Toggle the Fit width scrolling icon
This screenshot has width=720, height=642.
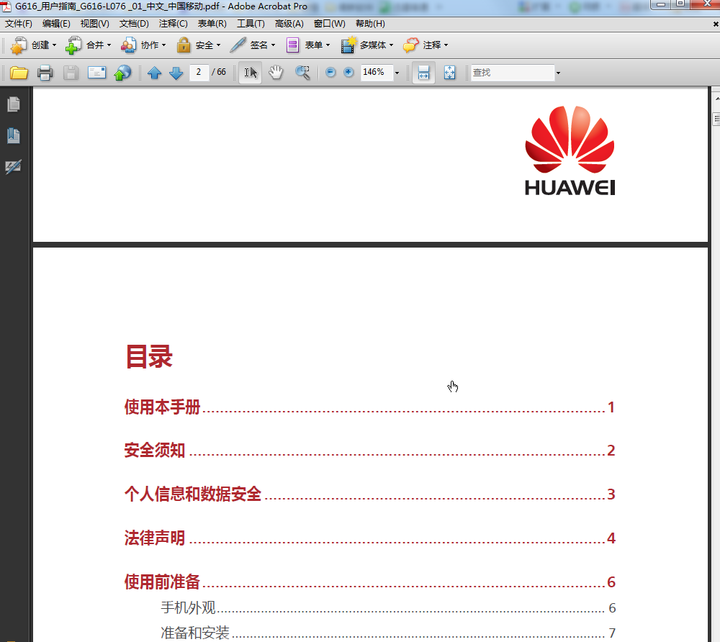pos(424,73)
